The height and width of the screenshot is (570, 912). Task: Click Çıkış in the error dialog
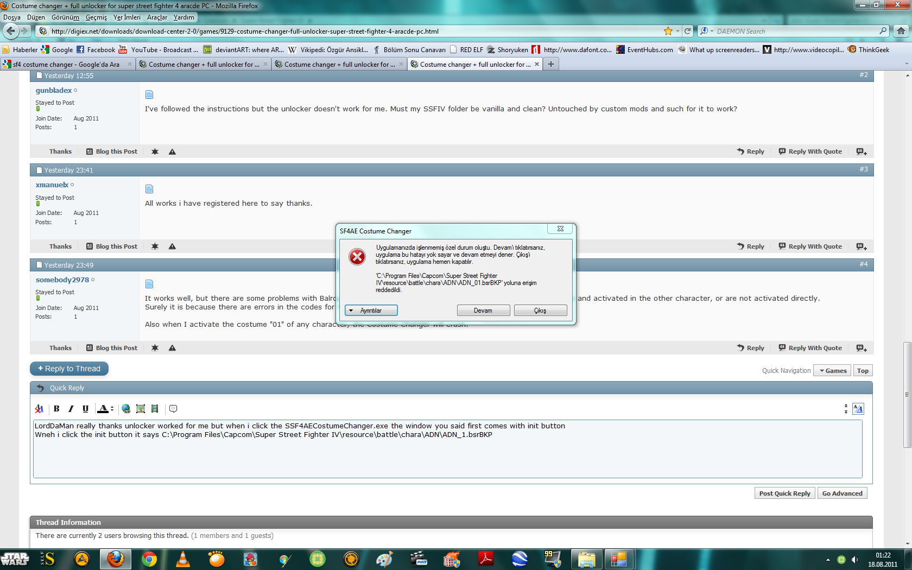click(540, 311)
